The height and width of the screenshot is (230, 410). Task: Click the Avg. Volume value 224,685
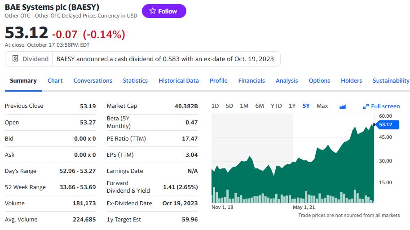(x=84, y=220)
